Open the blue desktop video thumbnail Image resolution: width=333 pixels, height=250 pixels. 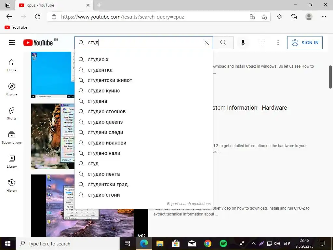pos(53,75)
